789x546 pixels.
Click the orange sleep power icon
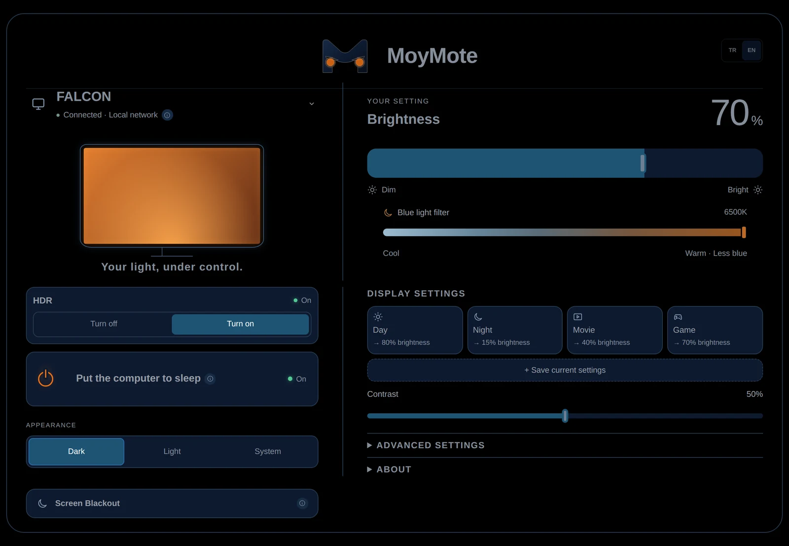(x=45, y=378)
